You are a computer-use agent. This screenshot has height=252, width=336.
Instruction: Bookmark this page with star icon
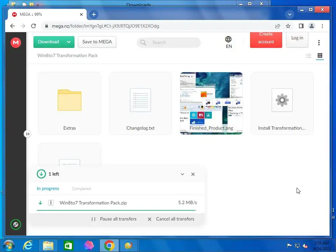pyautogui.click(x=288, y=26)
